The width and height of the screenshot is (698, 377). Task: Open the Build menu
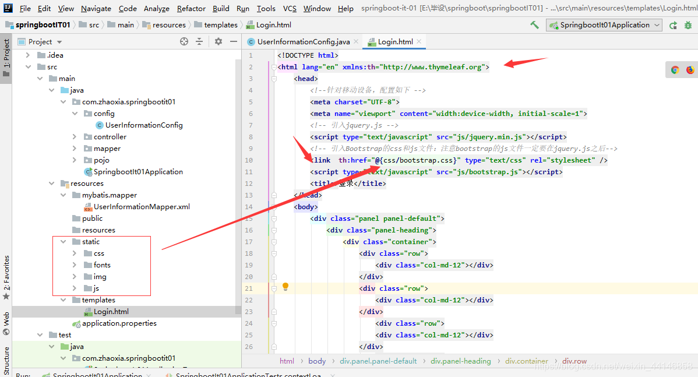221,9
